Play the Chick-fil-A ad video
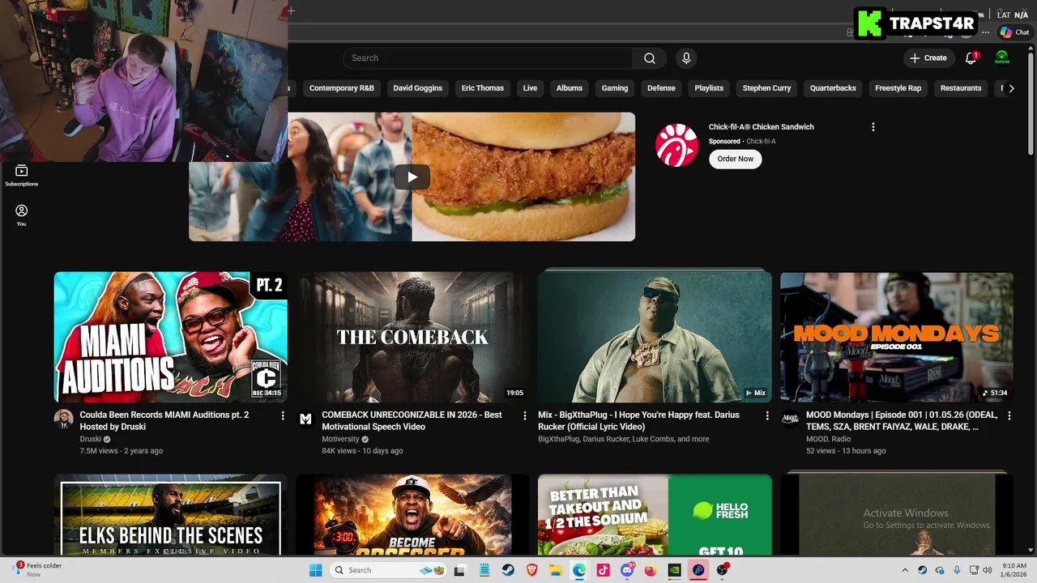The height and width of the screenshot is (583, 1037). tap(412, 177)
